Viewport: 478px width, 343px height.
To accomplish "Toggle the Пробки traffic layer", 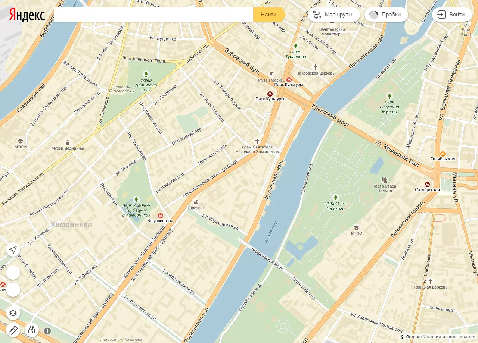I will 386,15.
